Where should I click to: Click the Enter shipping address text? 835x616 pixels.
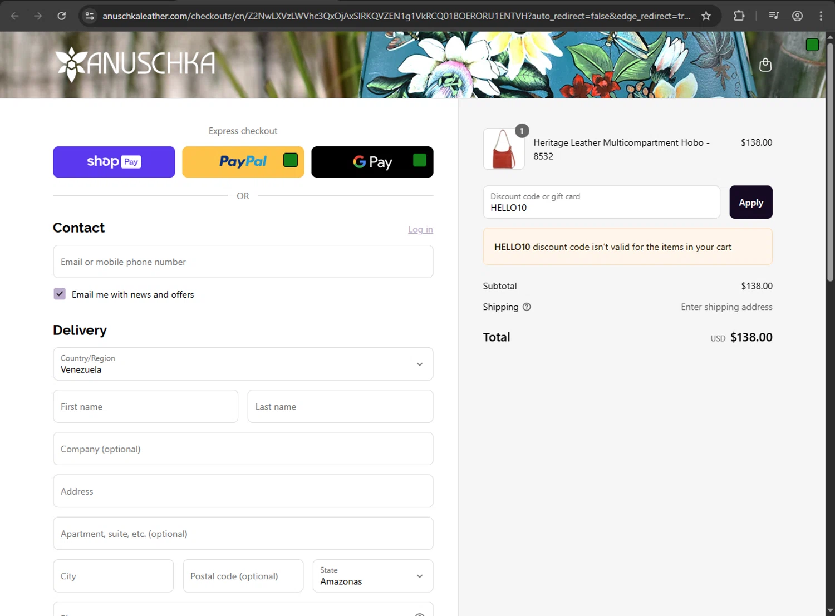tap(726, 307)
